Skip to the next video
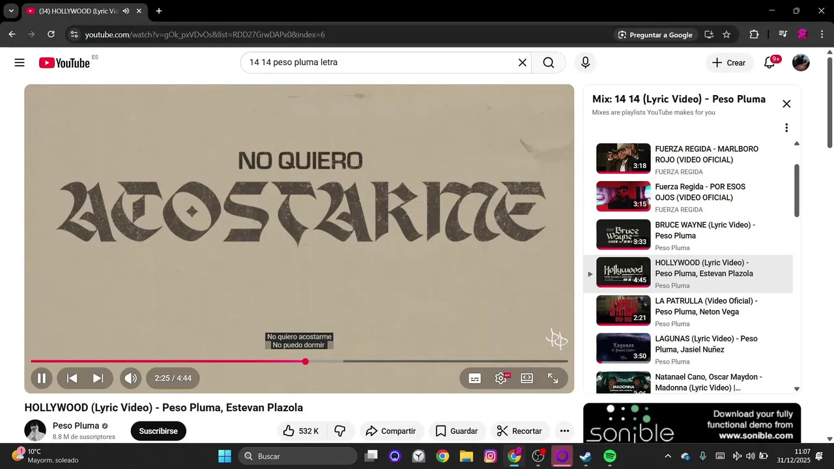The image size is (834, 469). point(98,378)
